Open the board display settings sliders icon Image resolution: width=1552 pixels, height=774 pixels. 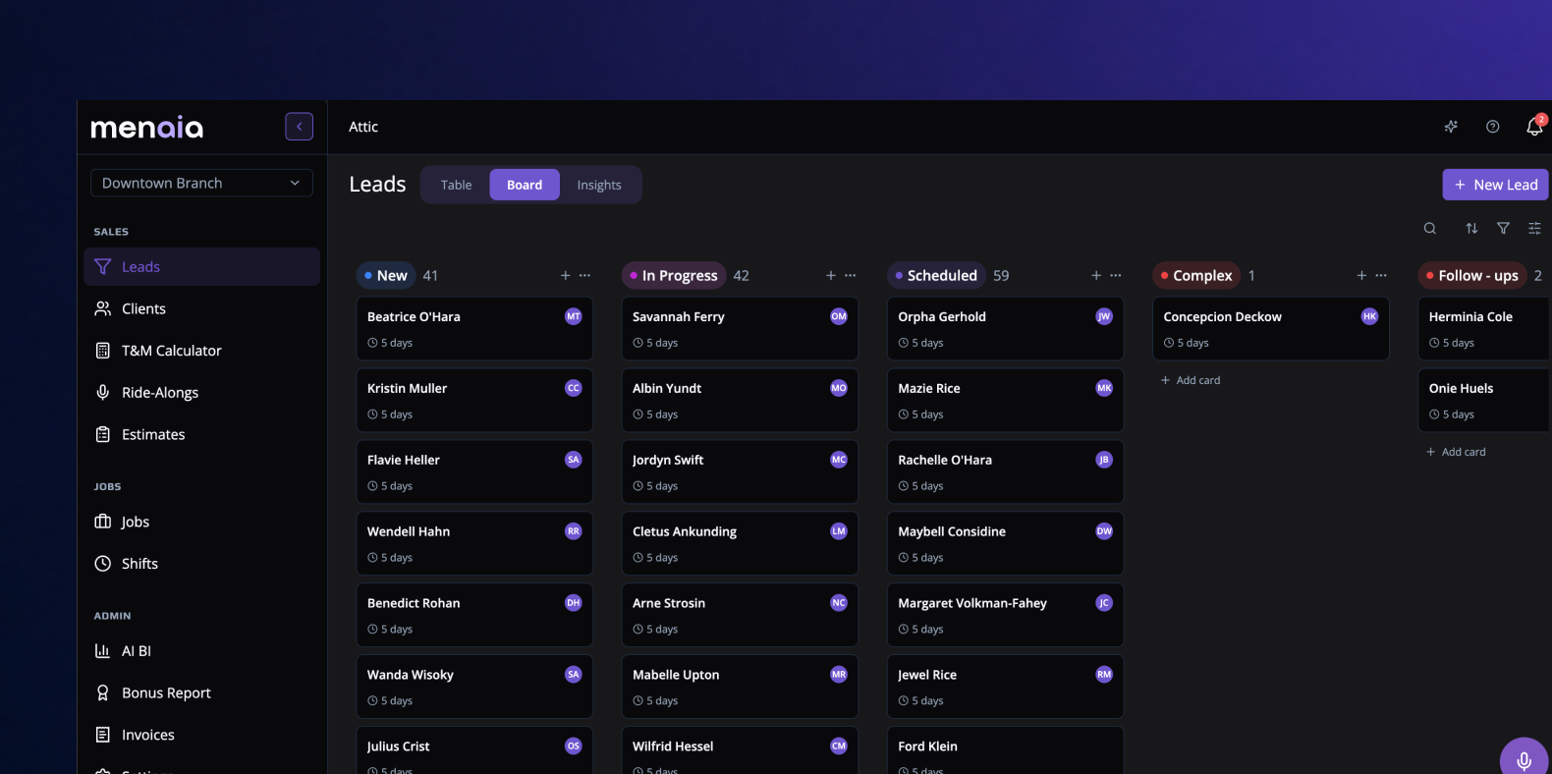tap(1534, 228)
